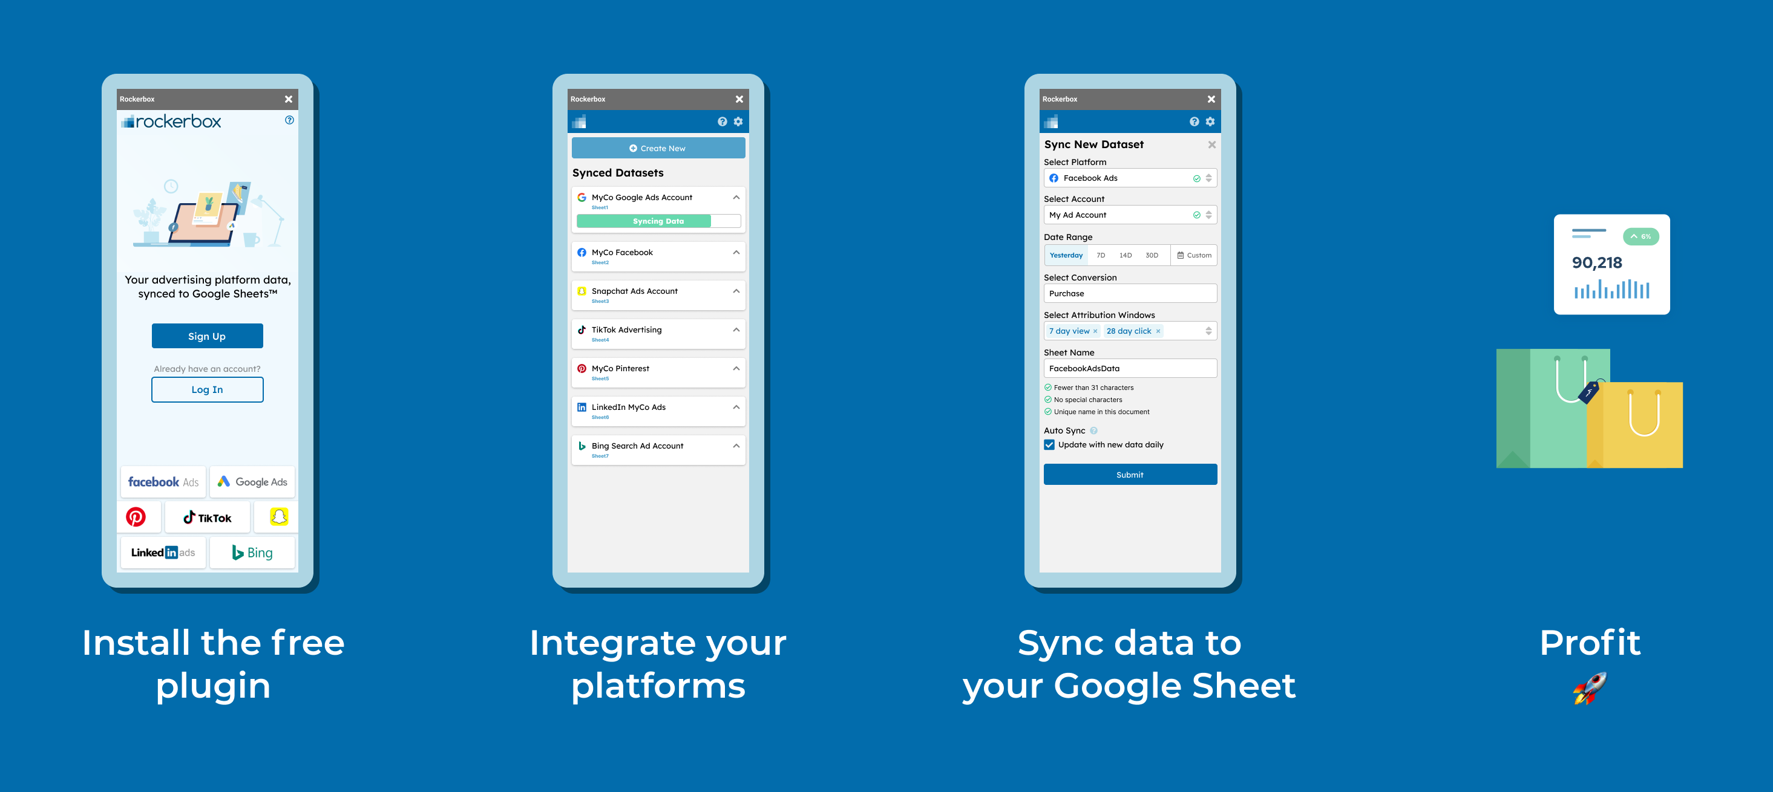The image size is (1773, 792).
Task: Enable Auto Sync daily update checkbox
Action: (x=1048, y=444)
